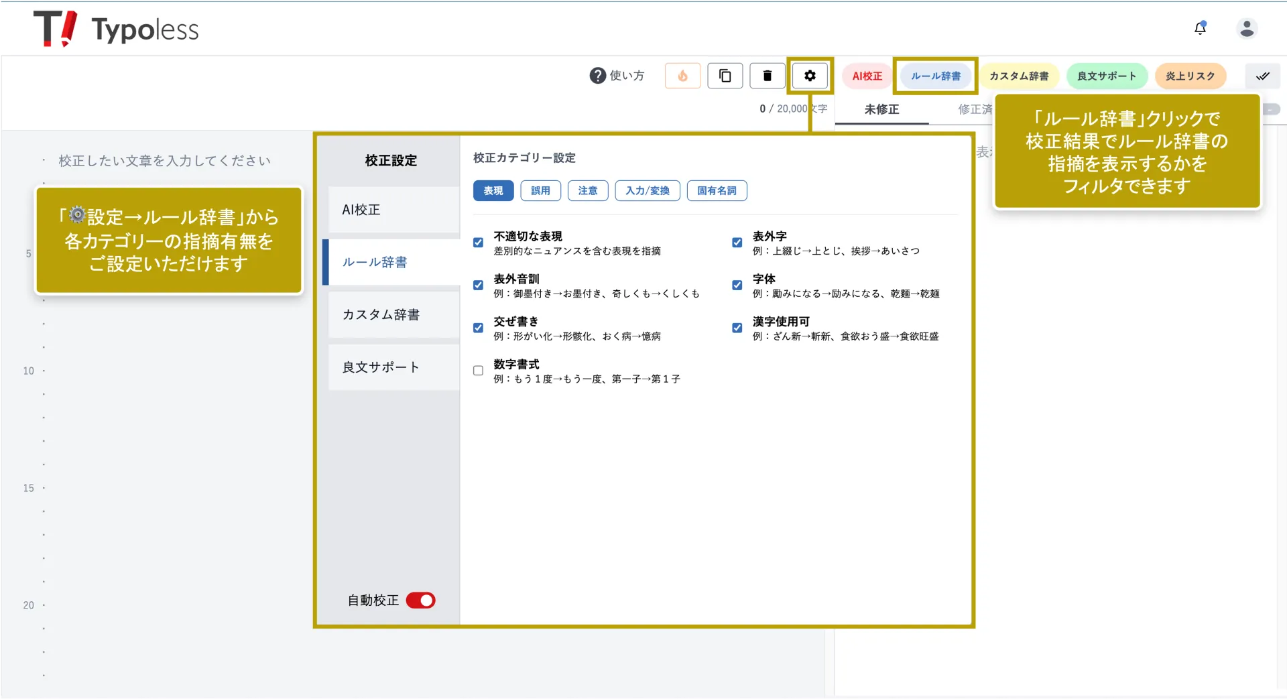Open the notifications bell
This screenshot has height=699, width=1287.
1200,28
